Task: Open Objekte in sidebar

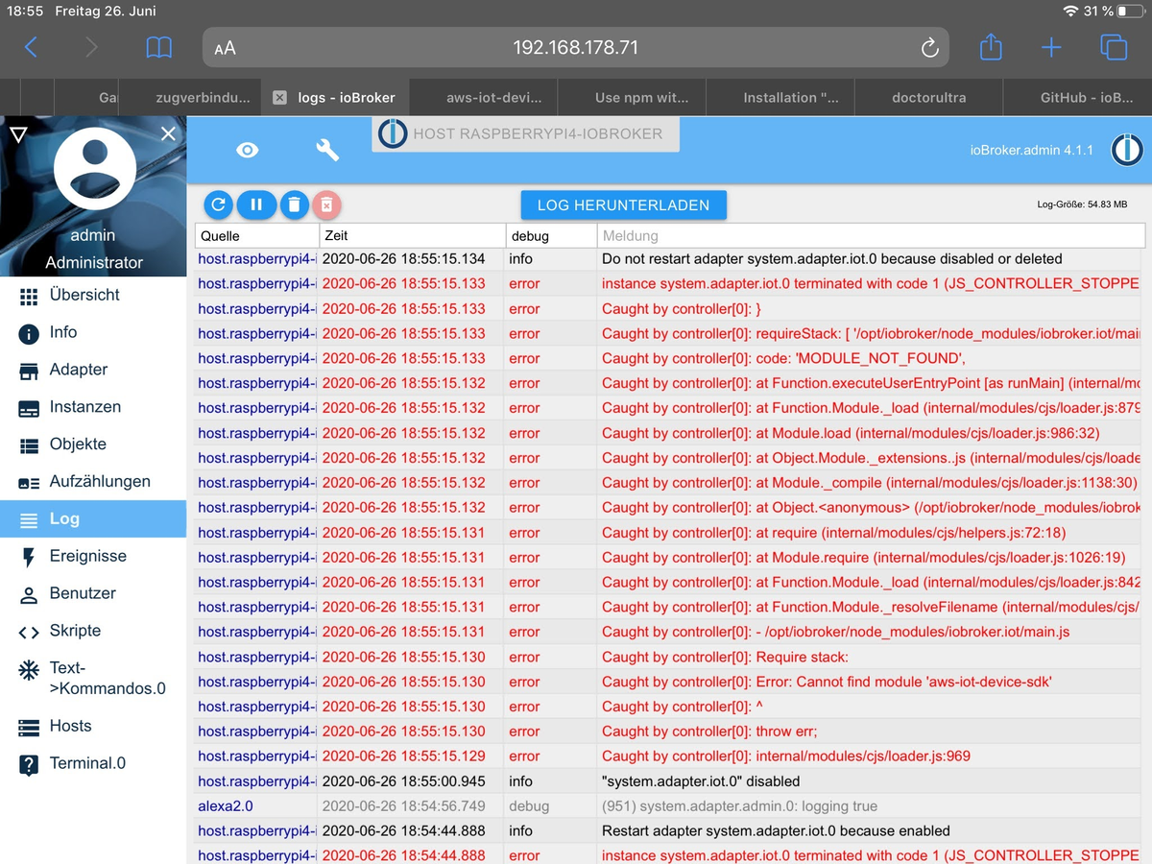Action: click(93, 444)
